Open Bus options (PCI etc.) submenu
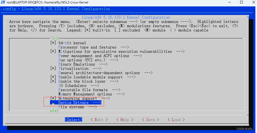 (88, 60)
